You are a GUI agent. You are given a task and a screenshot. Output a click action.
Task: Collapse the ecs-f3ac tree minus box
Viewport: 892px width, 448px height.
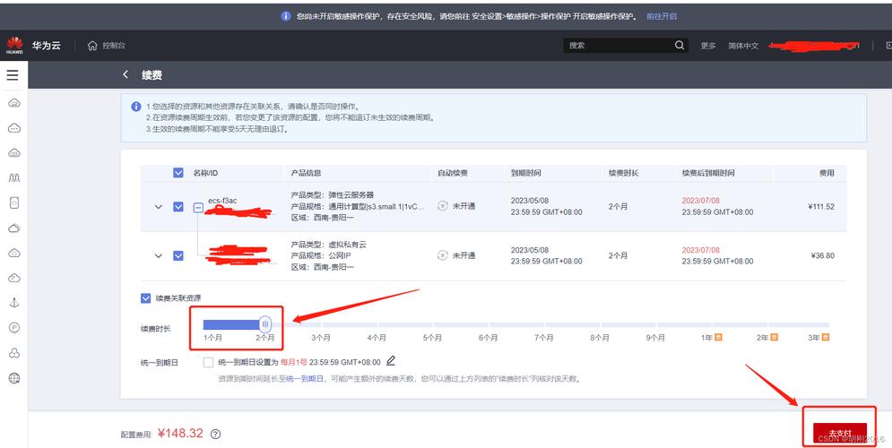tap(198, 208)
